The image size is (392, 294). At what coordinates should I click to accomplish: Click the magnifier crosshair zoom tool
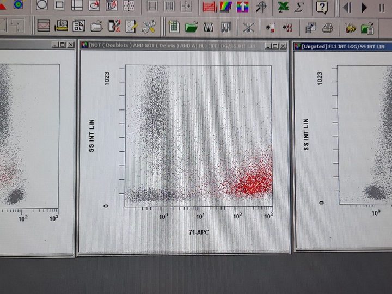click(261, 7)
